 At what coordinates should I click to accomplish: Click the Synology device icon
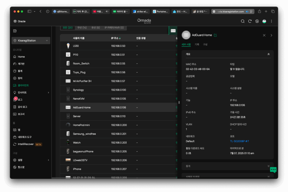point(68,90)
